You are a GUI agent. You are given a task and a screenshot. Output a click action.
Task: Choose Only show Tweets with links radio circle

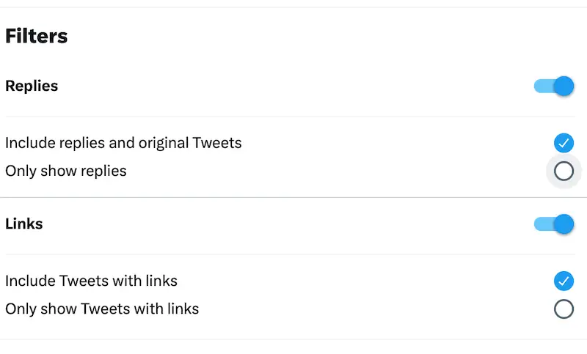click(564, 309)
